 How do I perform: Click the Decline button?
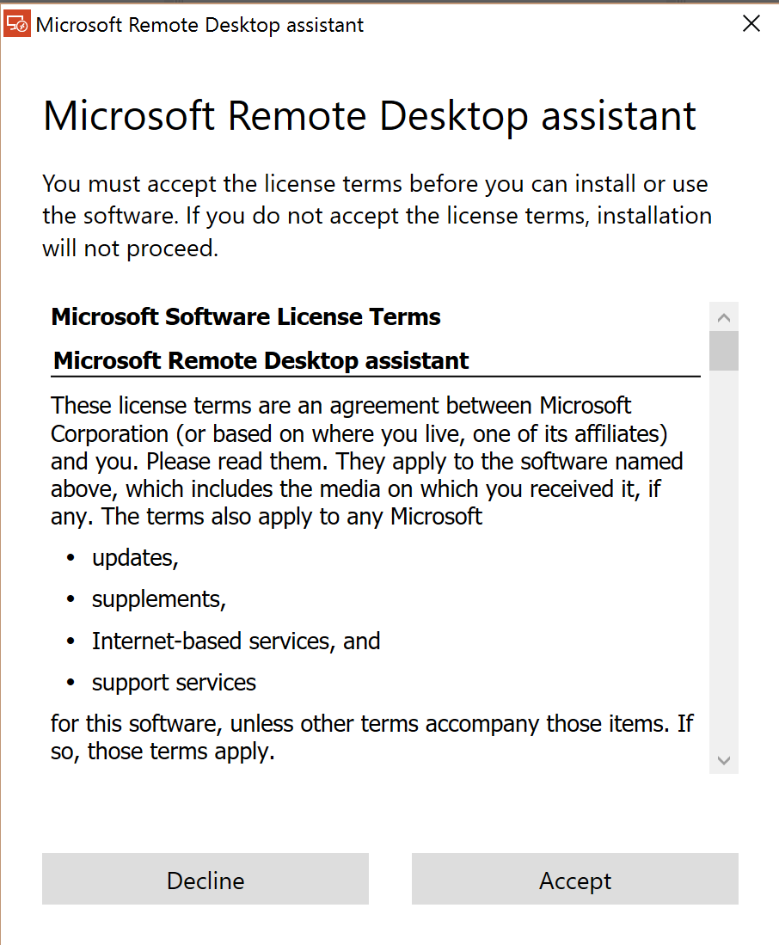tap(205, 880)
